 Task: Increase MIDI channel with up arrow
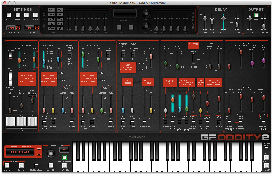click(18, 26)
